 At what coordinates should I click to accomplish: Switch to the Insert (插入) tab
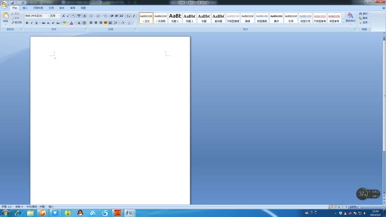point(25,8)
